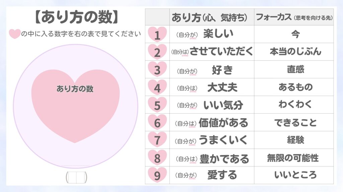This screenshot has width=343, height=192.
Task: Click the heart numbered 7
Action: [x=157, y=140]
